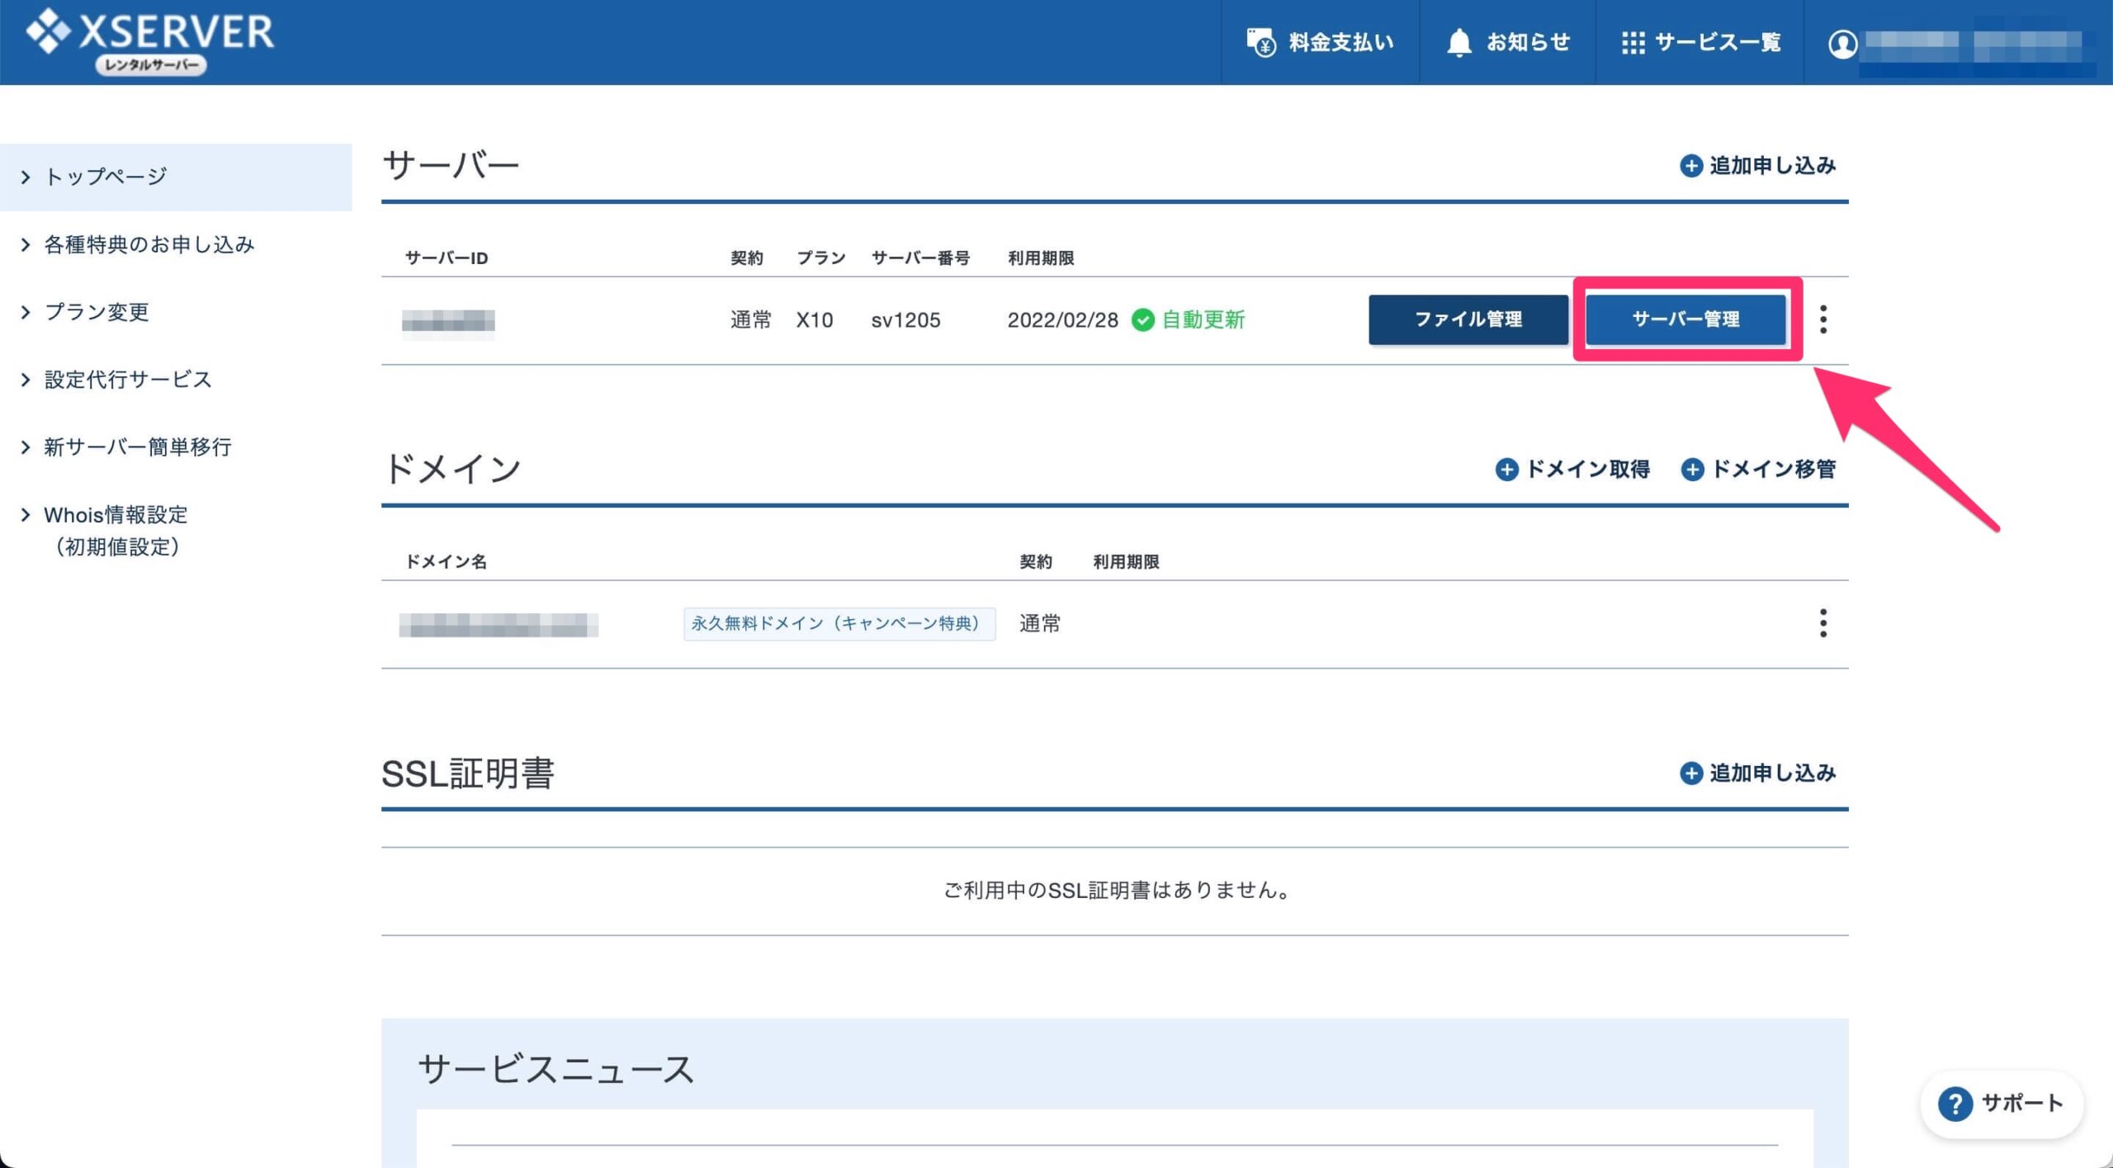This screenshot has height=1168, width=2113.
Task: Open 新サーバー簡単移行 sidebar item
Action: [x=138, y=448]
